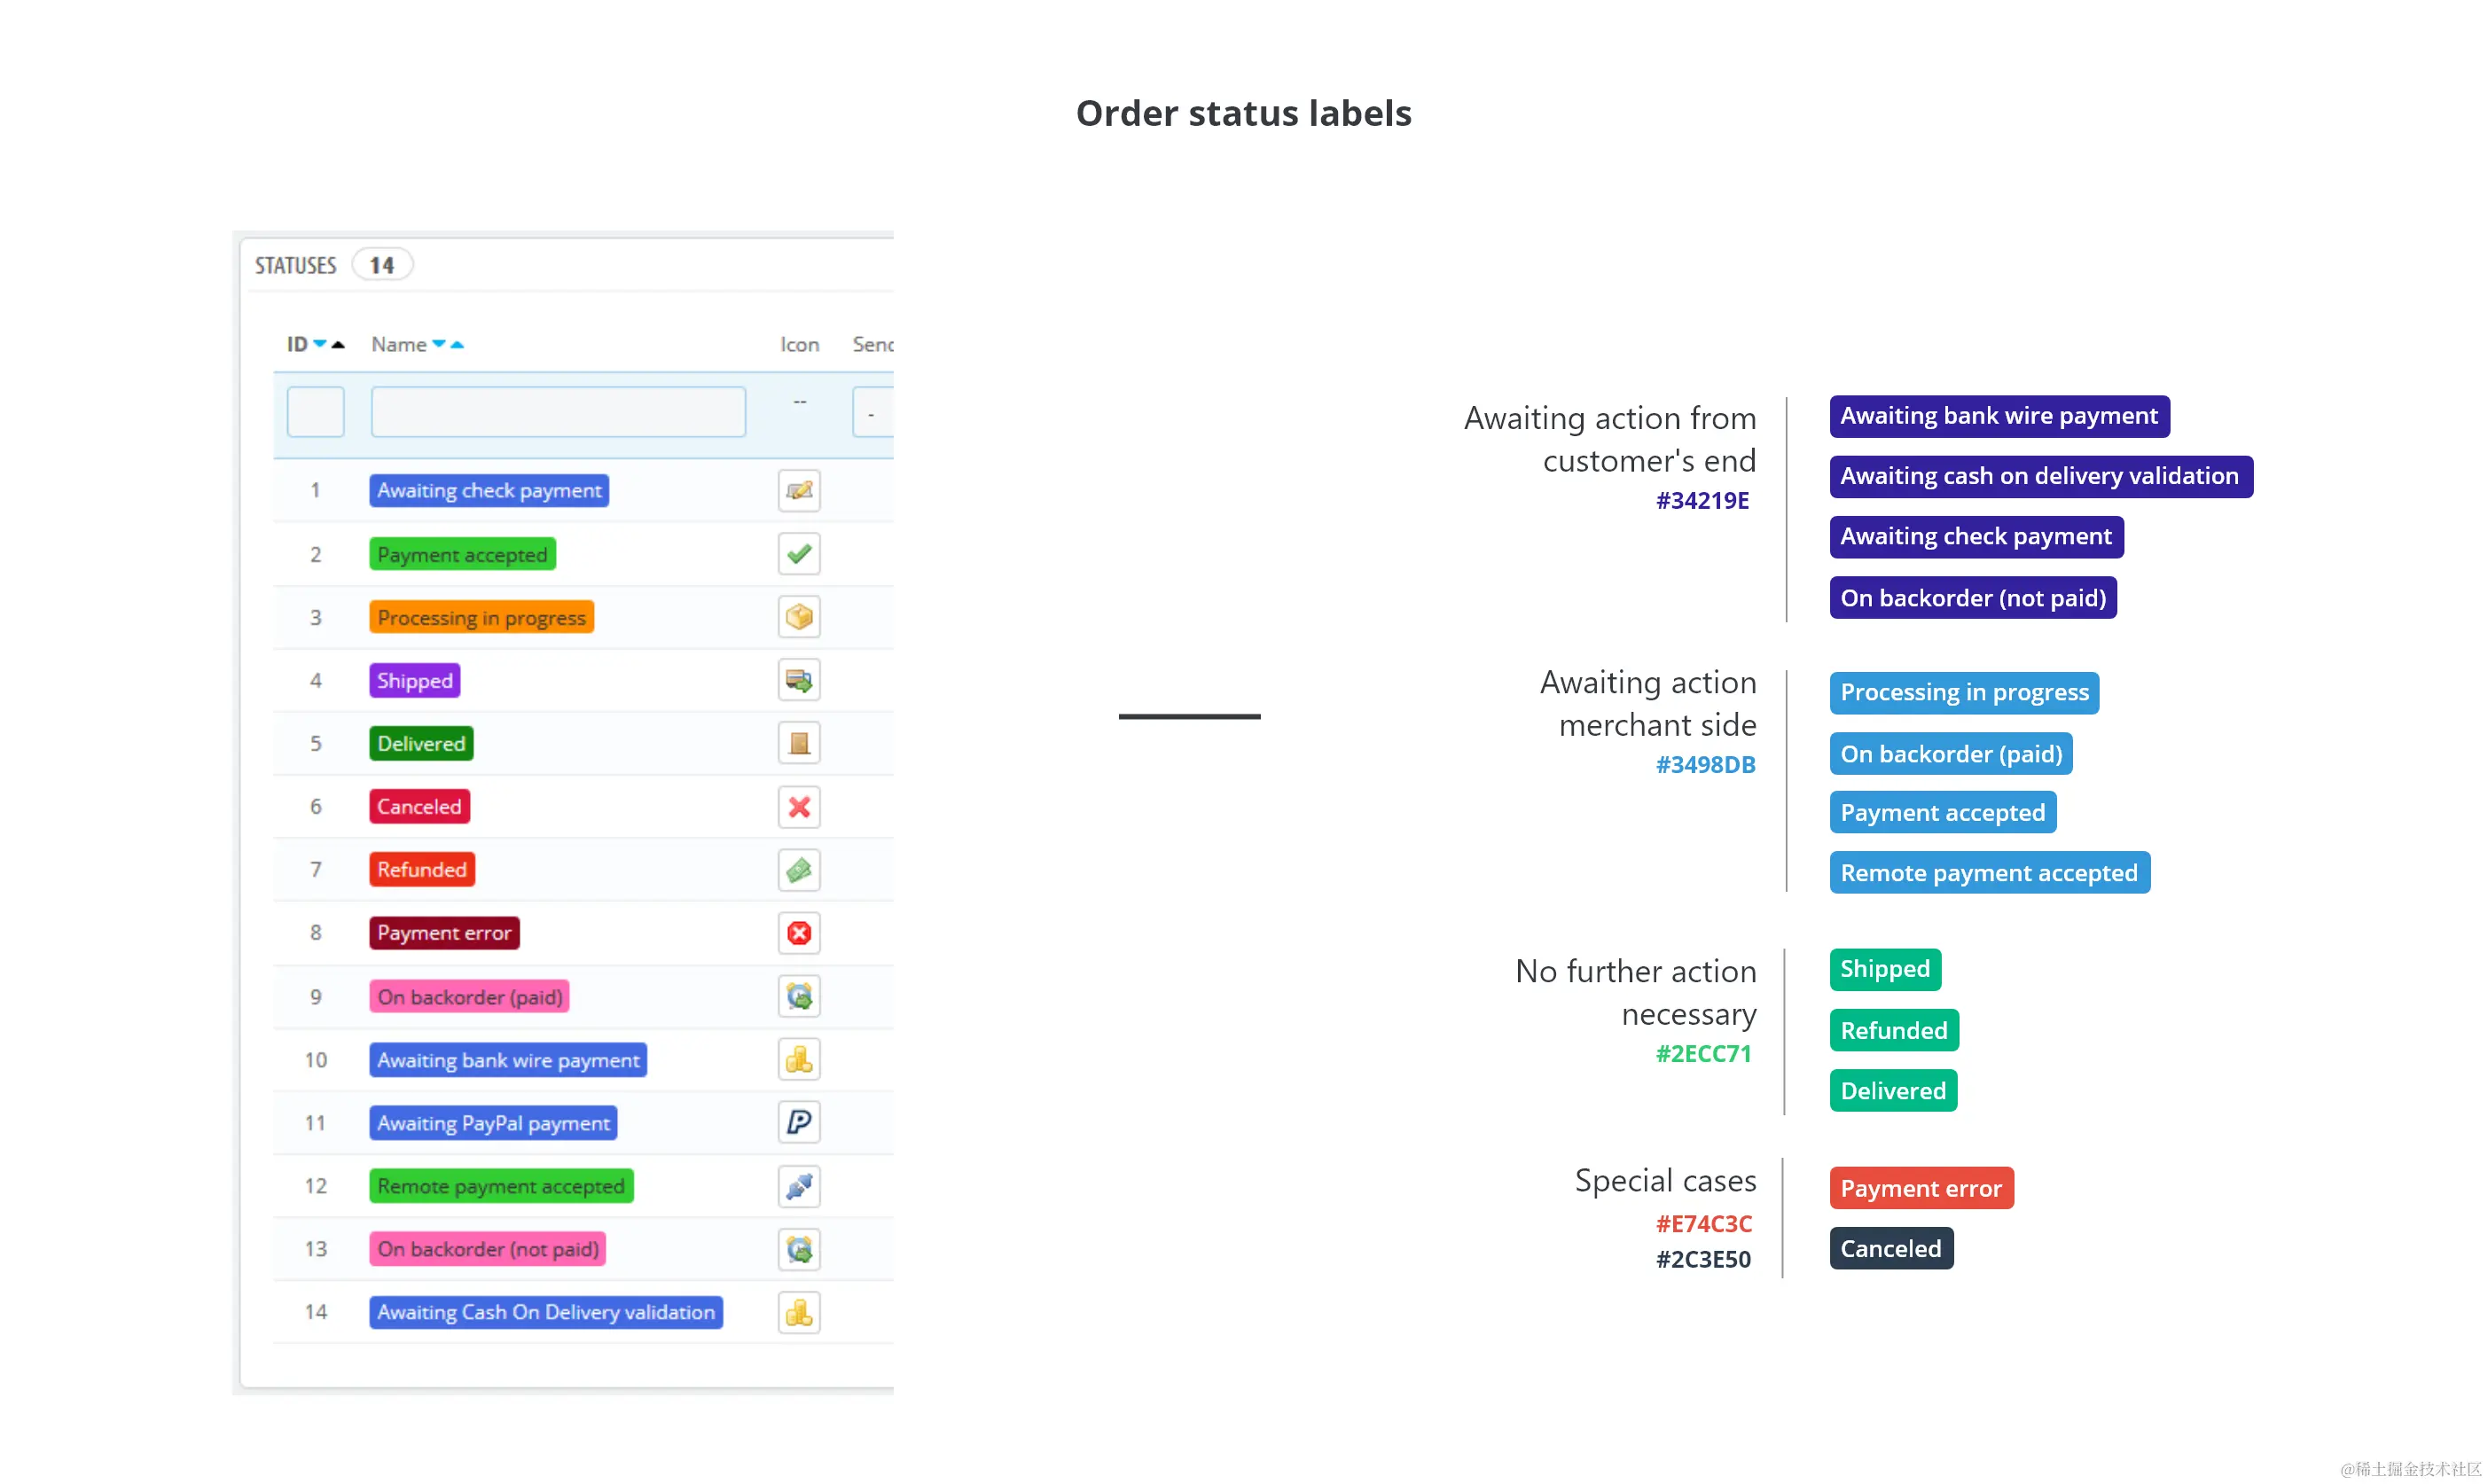2488x1484 pixels.
Task: Click the Name filter text field
Action: 558,412
